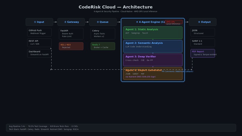Click the AMD GPU Local Inference badge
The width and height of the screenshot is (242, 136).
174,22
